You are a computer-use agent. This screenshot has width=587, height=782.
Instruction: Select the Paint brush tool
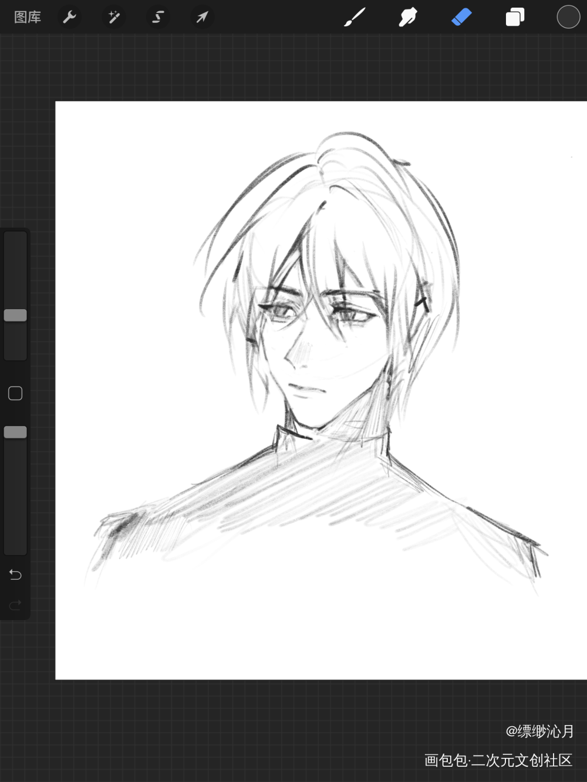(x=355, y=17)
